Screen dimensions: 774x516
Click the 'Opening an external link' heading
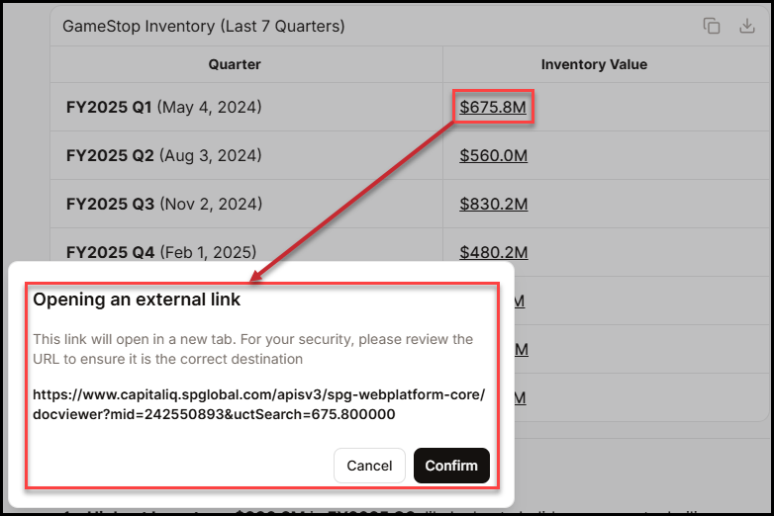137,299
